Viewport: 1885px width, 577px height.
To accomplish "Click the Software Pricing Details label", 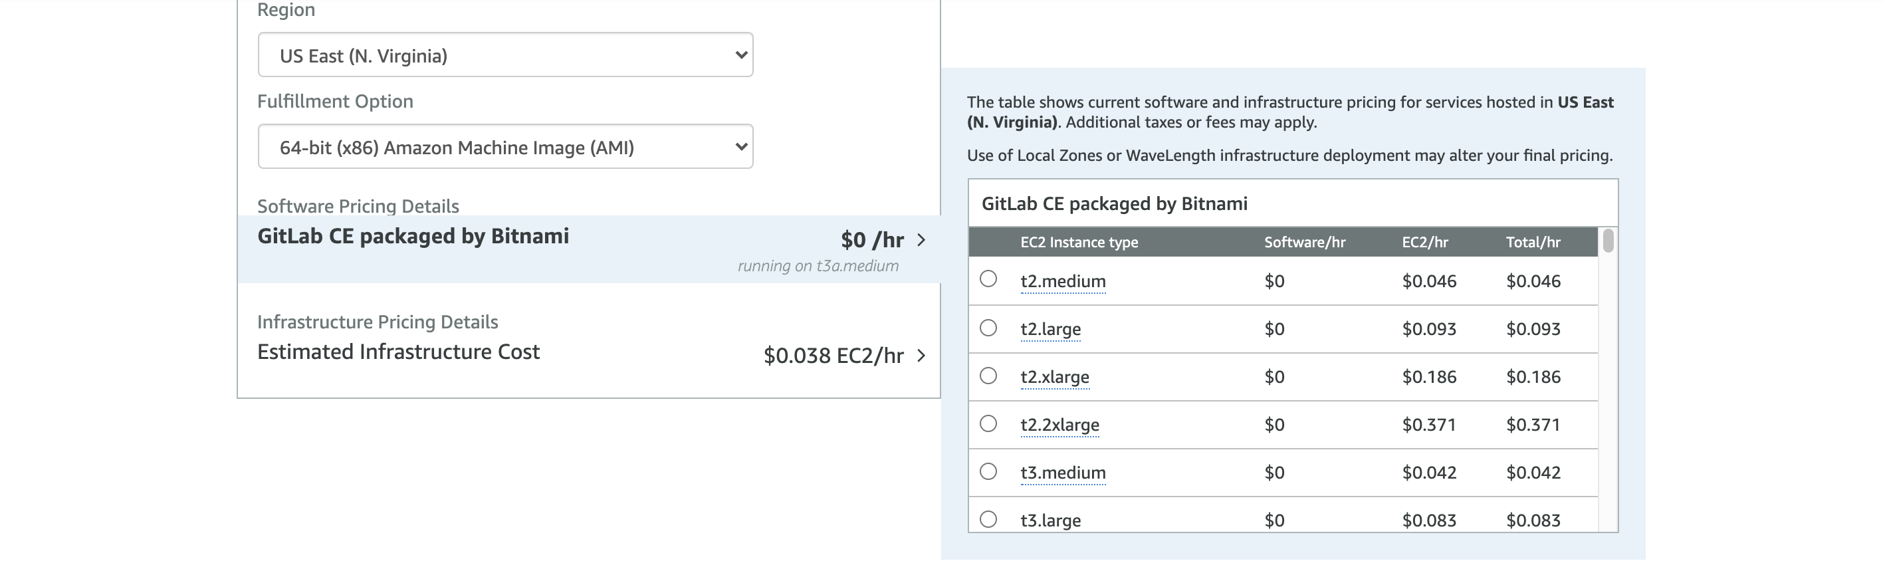I will tap(358, 206).
